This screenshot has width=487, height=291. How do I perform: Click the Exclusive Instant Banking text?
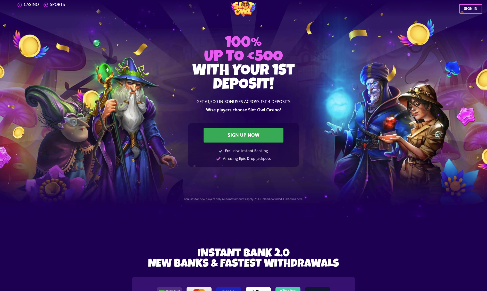pos(246,151)
